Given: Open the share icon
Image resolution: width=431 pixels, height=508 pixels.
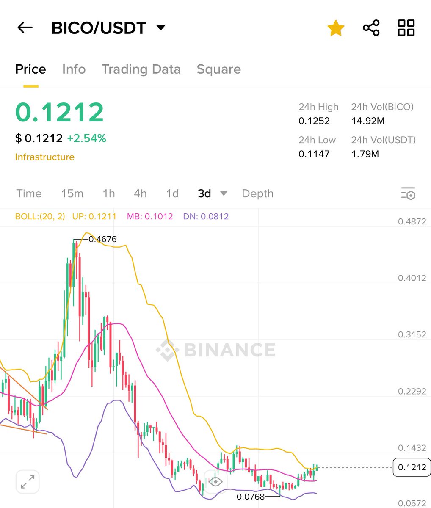Looking at the screenshot, I should pyautogui.click(x=371, y=28).
